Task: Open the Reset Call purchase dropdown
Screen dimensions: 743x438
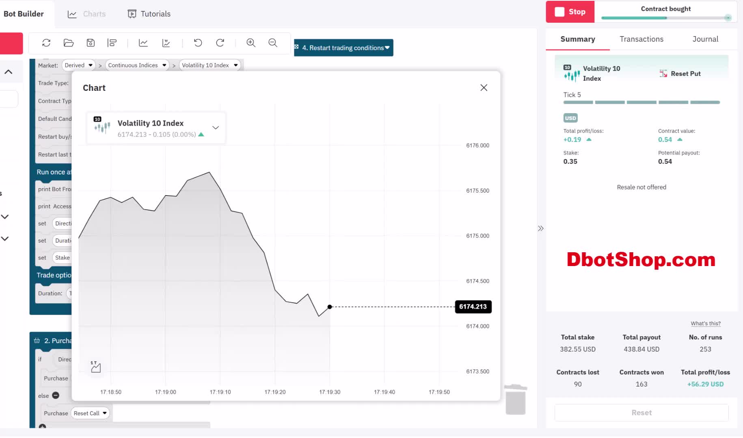Action: [x=90, y=413]
